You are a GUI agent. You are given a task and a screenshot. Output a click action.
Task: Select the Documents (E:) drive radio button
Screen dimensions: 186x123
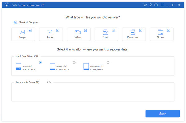108,62
